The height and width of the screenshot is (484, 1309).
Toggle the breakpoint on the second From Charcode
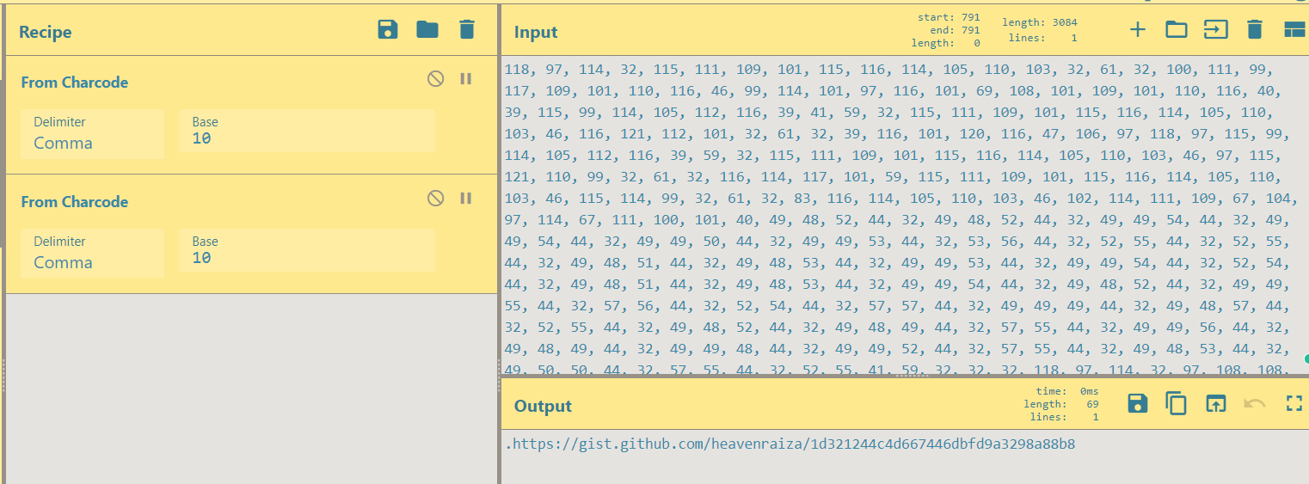(466, 199)
